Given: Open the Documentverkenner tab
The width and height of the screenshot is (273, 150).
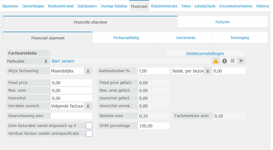Looking at the screenshot, I should coord(236,6).
